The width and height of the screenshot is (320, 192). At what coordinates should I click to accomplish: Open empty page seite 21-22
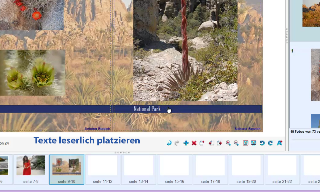click(282, 169)
